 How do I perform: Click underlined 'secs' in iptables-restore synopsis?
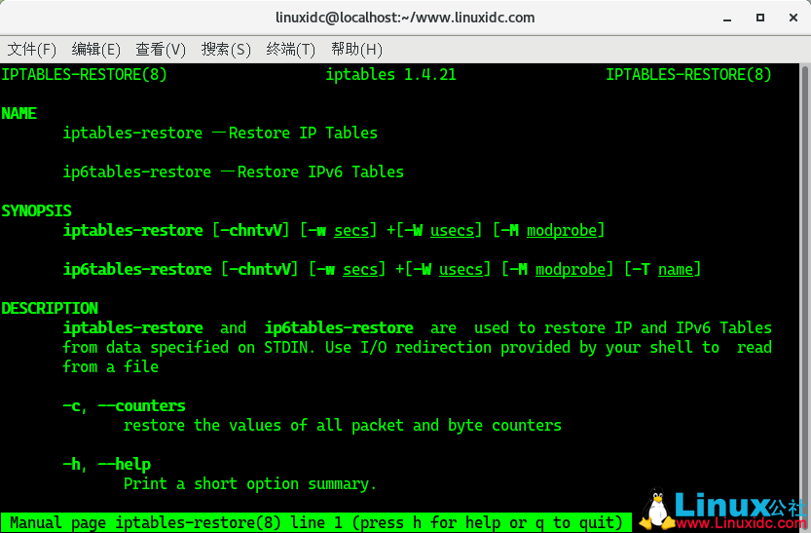[x=351, y=230]
